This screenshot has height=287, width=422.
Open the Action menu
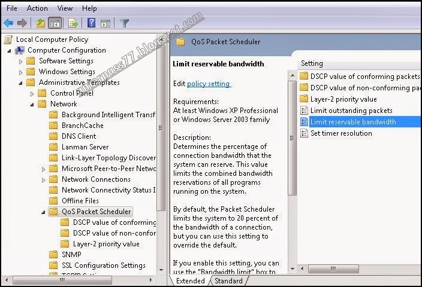[x=37, y=8]
